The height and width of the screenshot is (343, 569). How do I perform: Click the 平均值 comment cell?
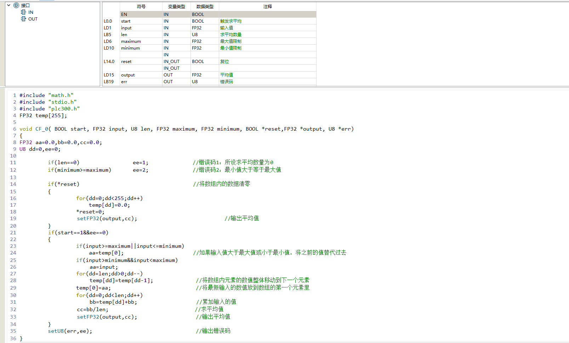click(x=268, y=75)
